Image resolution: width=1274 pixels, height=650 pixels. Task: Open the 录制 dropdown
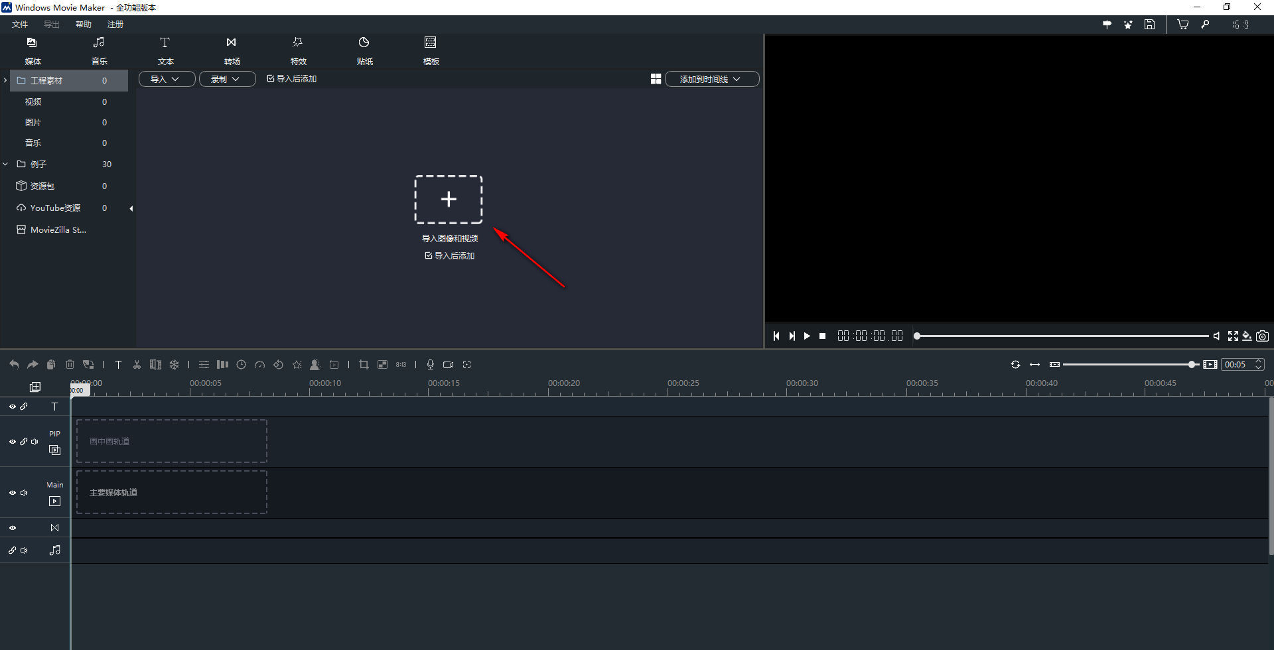(227, 79)
